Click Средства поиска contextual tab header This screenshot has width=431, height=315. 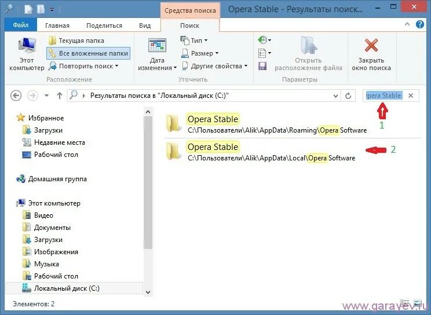pos(190,10)
